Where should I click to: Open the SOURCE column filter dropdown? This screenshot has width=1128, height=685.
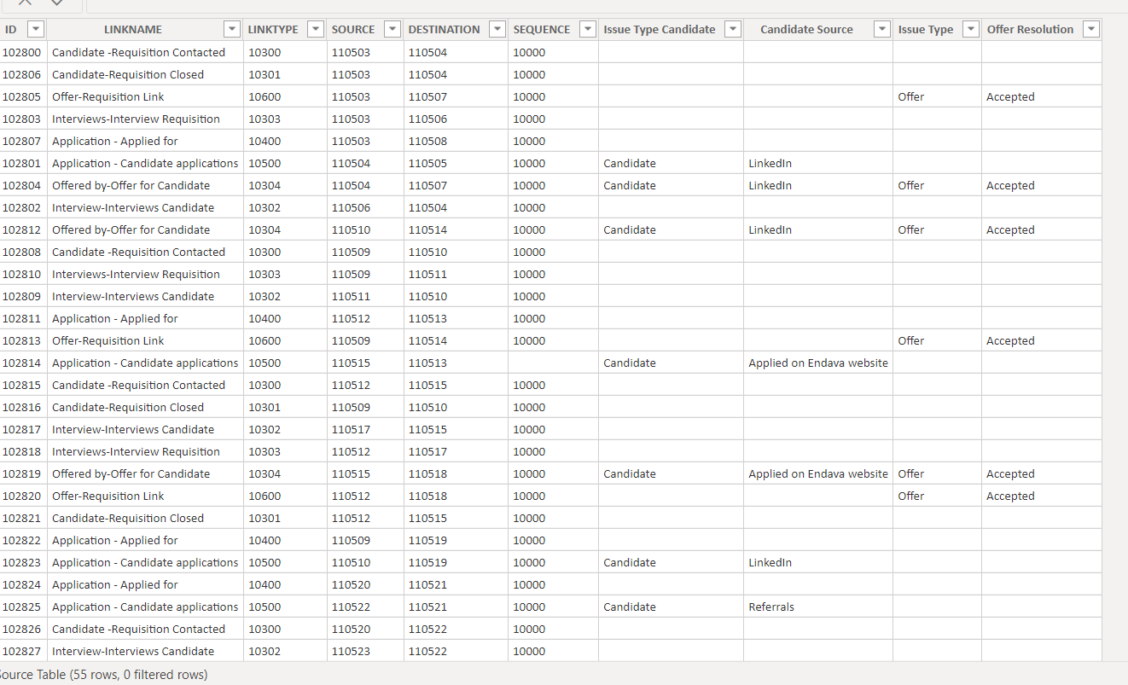(x=392, y=29)
